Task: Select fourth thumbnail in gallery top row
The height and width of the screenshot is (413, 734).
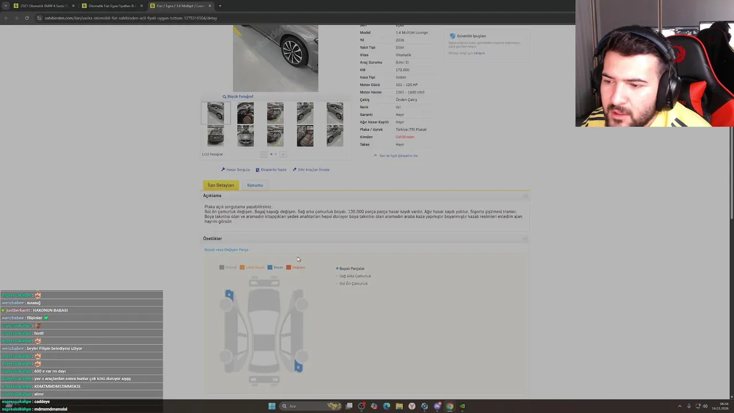Action: coord(305,113)
